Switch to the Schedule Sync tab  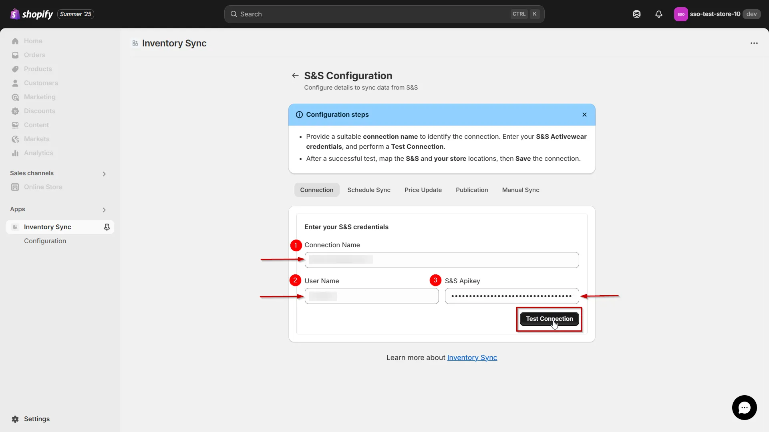(369, 190)
